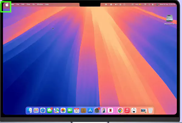Open the Go menu
Image resolution: width=182 pixels, height=123 pixels.
34,5
